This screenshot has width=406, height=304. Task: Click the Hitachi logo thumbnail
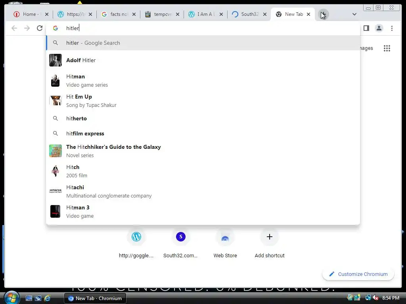click(56, 191)
